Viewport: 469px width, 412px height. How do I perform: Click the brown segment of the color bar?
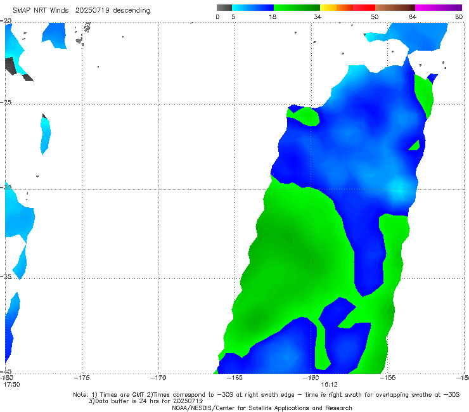[x=395, y=8]
